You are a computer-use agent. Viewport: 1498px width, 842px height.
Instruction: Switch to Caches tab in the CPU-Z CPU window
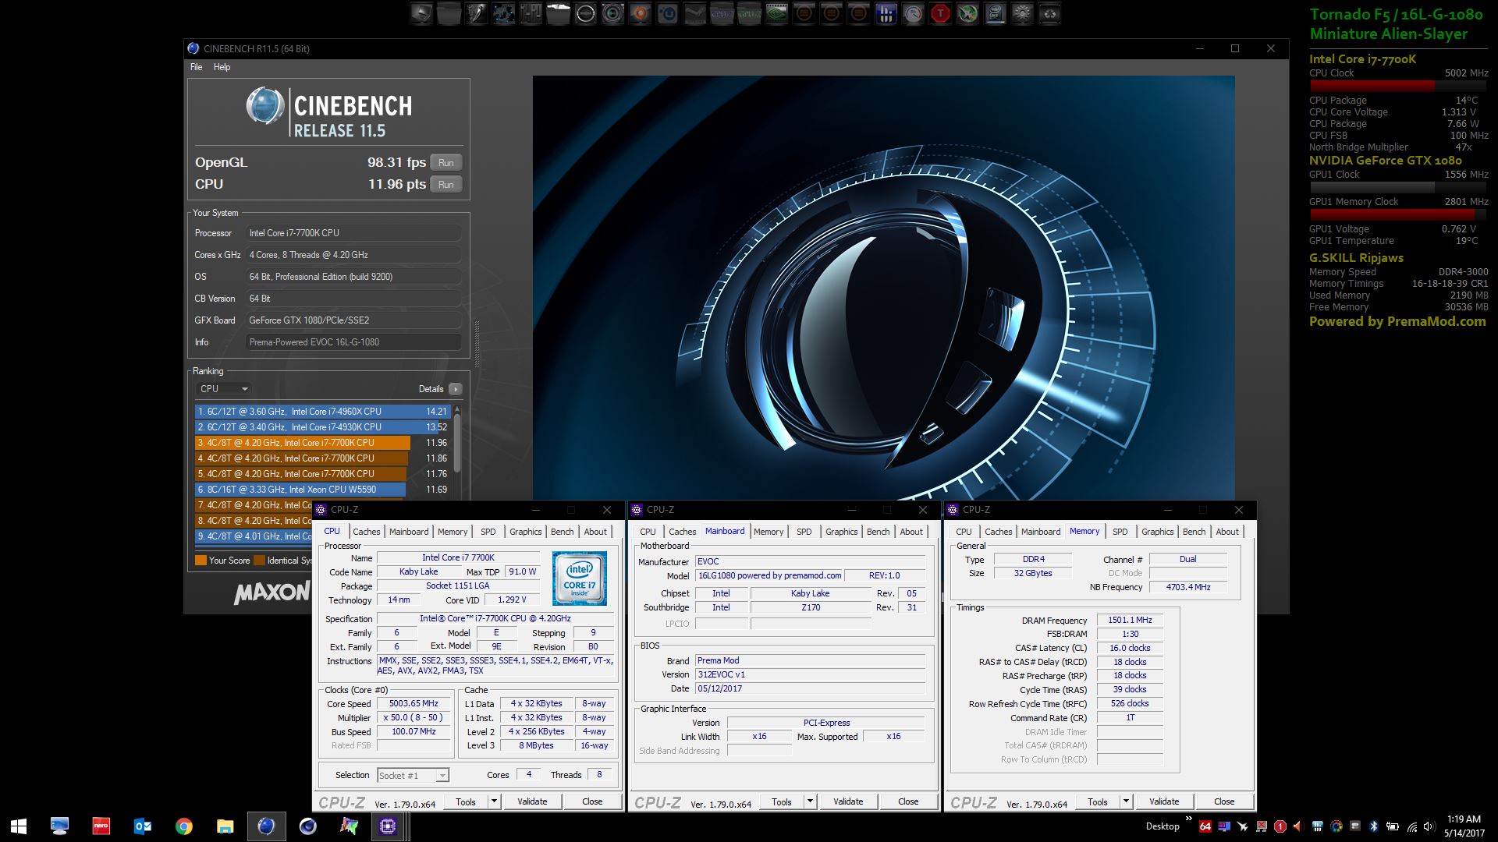click(367, 532)
